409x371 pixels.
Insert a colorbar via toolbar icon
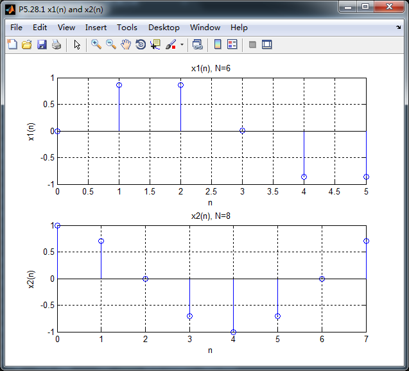[x=218, y=44]
